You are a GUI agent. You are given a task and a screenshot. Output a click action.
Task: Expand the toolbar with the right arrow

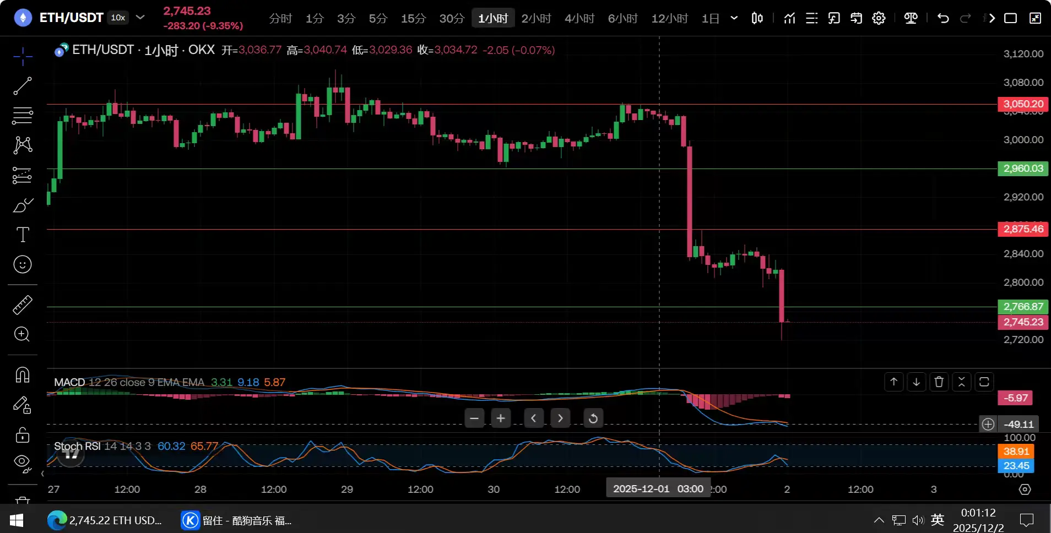(x=991, y=18)
